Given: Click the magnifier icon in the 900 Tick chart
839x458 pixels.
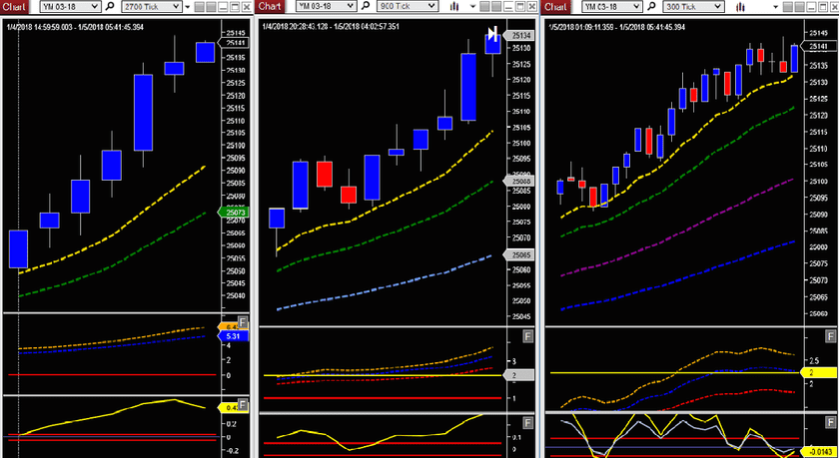Looking at the screenshot, I should tap(366, 6).
